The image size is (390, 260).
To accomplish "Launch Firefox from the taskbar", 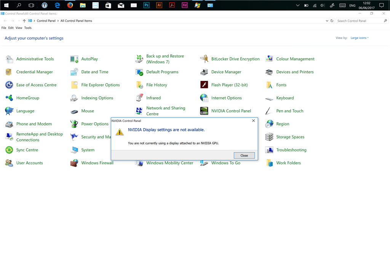I will tap(70, 5).
